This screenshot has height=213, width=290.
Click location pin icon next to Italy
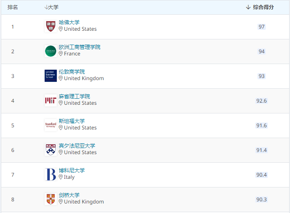[x=61, y=177]
